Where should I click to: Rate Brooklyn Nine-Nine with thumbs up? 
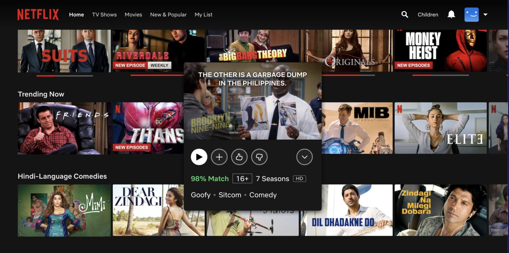239,157
